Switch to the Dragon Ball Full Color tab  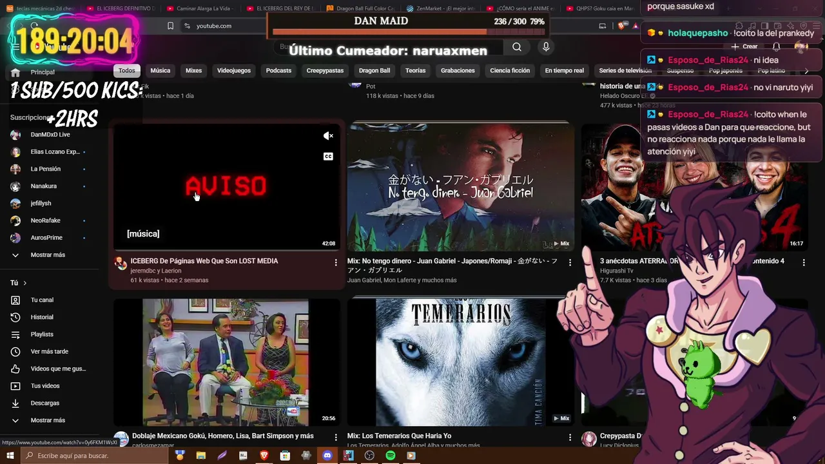click(361, 8)
